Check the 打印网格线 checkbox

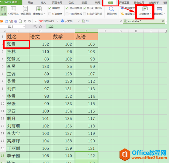(x=67, y=14)
